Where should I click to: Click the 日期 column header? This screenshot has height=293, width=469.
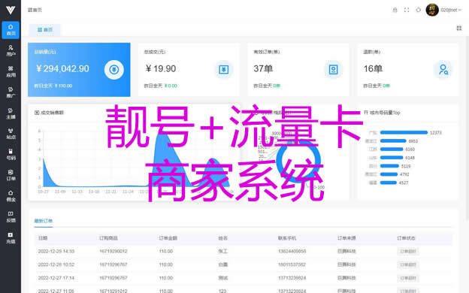(43, 238)
